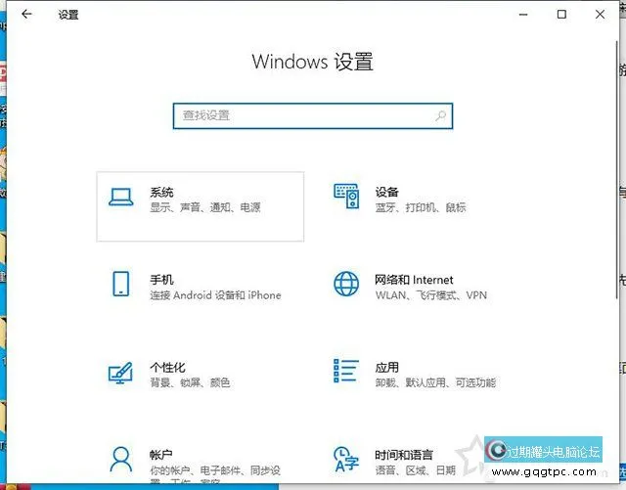Click the WLAN、飞行模式、VPN description
Image resolution: width=626 pixels, height=490 pixels.
(431, 295)
